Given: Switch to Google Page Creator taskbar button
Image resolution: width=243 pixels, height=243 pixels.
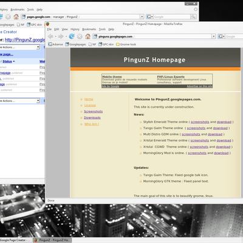Looking at the screenshot, I should 15,240.
